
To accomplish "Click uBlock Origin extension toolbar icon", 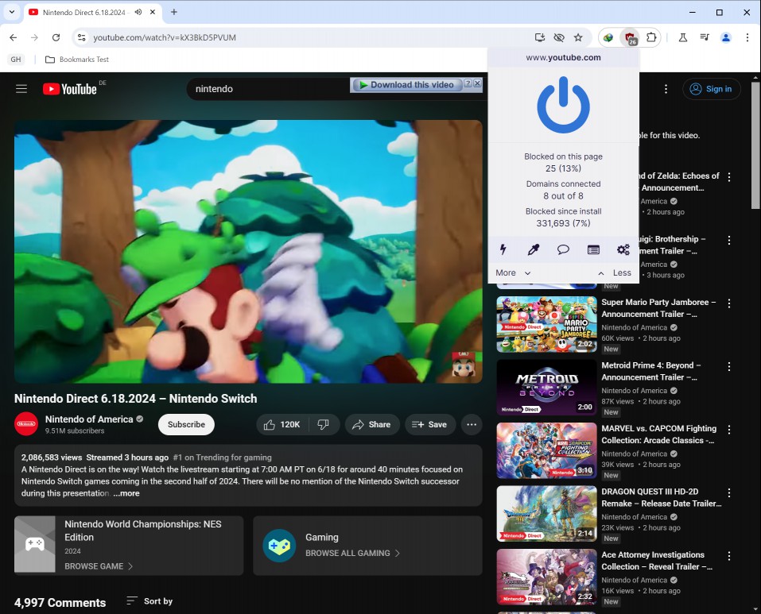I will [x=630, y=37].
